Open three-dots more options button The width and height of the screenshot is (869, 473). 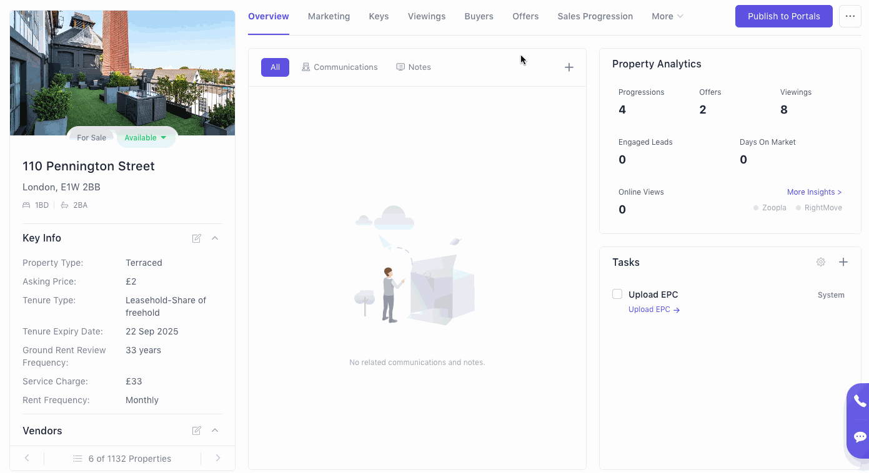850,16
